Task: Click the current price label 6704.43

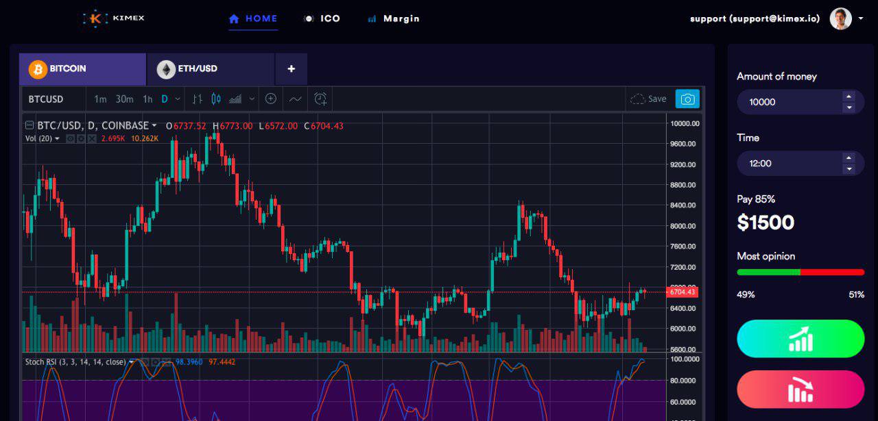Action: 683,292
